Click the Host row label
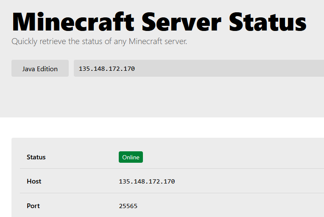The width and height of the screenshot is (324, 217). pyautogui.click(x=34, y=181)
